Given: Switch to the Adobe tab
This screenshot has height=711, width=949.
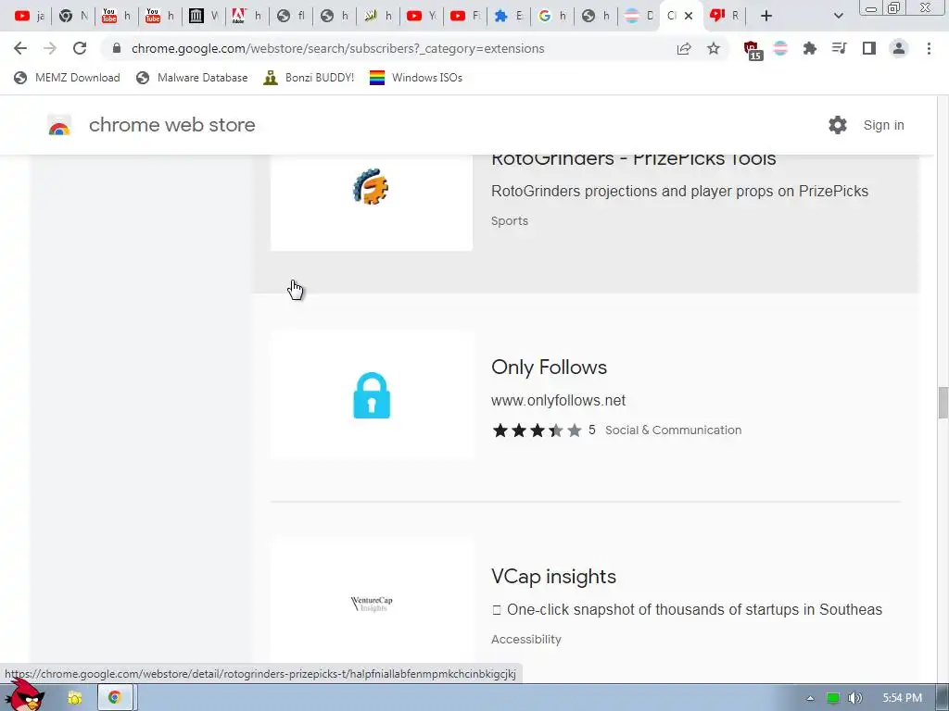Looking at the screenshot, I should [x=247, y=16].
